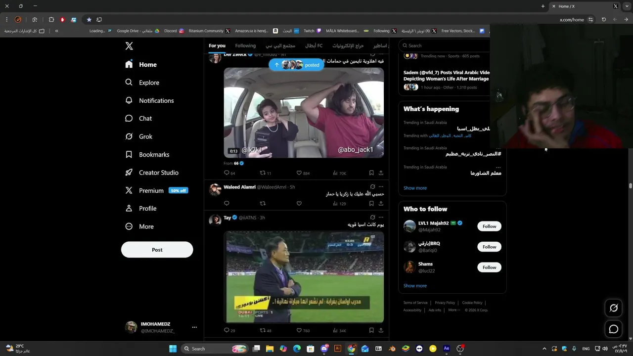Open Tay's football video thumbnail
The image size is (633, 356).
click(304, 277)
